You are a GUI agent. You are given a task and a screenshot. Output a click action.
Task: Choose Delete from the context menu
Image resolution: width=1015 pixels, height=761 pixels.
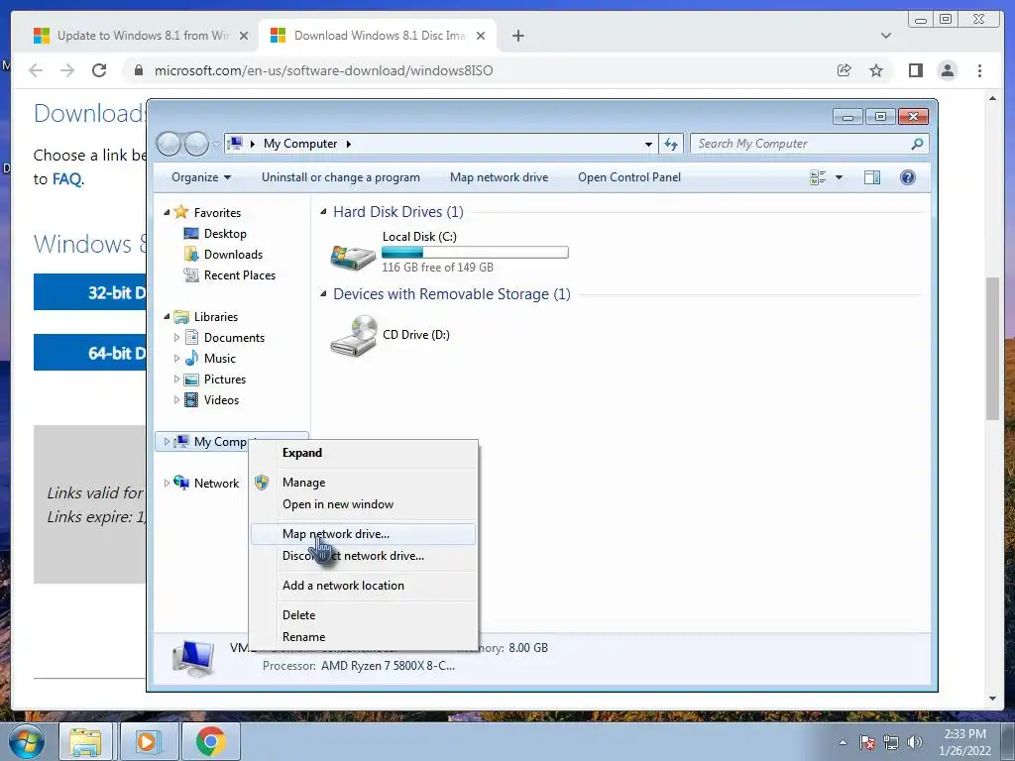pyautogui.click(x=363, y=614)
